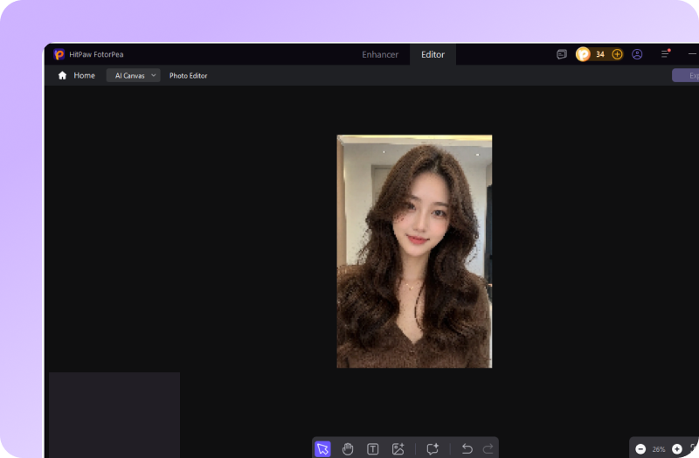This screenshot has height=458, width=699.
Task: Go to Home
Action: (x=76, y=75)
